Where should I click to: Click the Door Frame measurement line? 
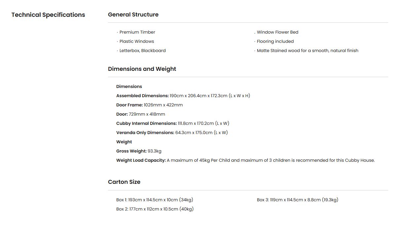[x=149, y=105]
